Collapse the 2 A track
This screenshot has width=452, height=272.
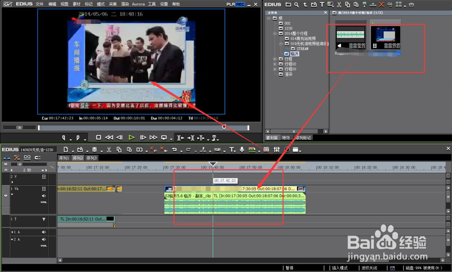coord(12,239)
